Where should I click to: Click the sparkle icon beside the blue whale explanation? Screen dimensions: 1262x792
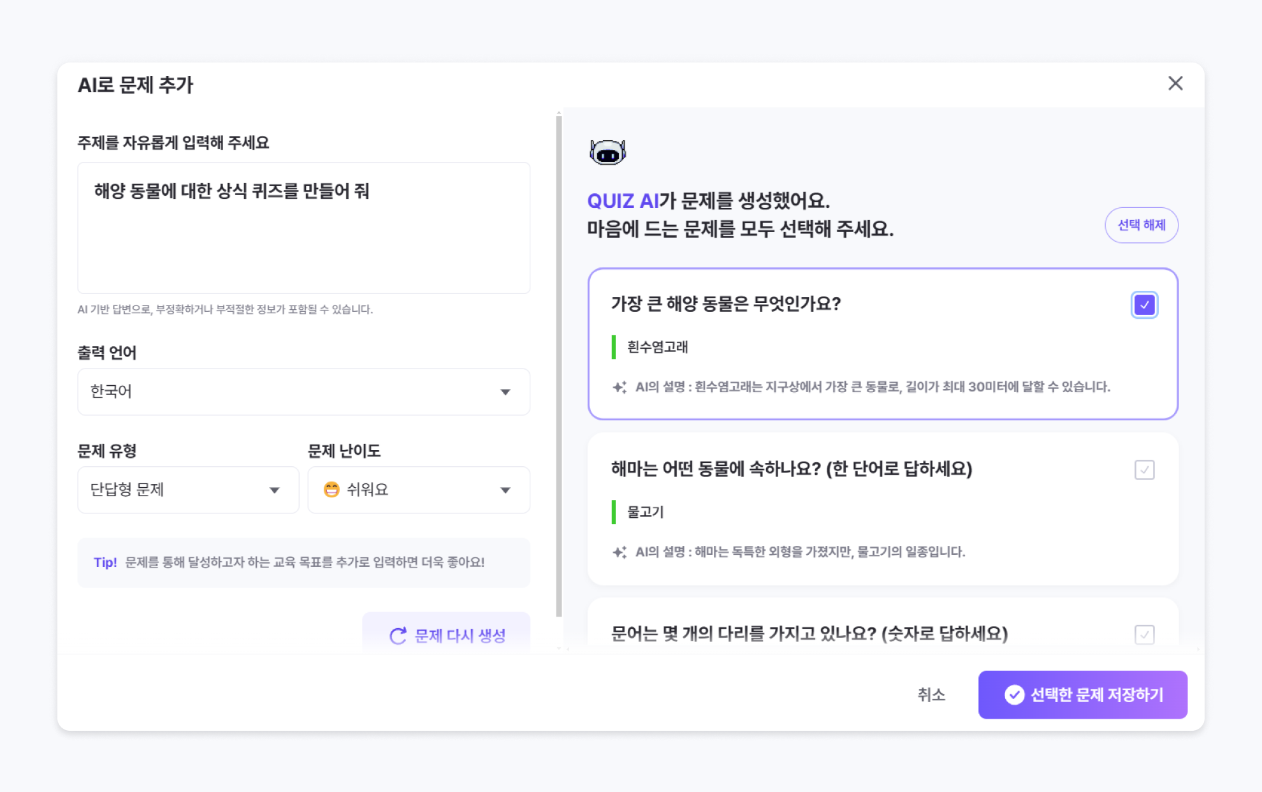click(619, 387)
